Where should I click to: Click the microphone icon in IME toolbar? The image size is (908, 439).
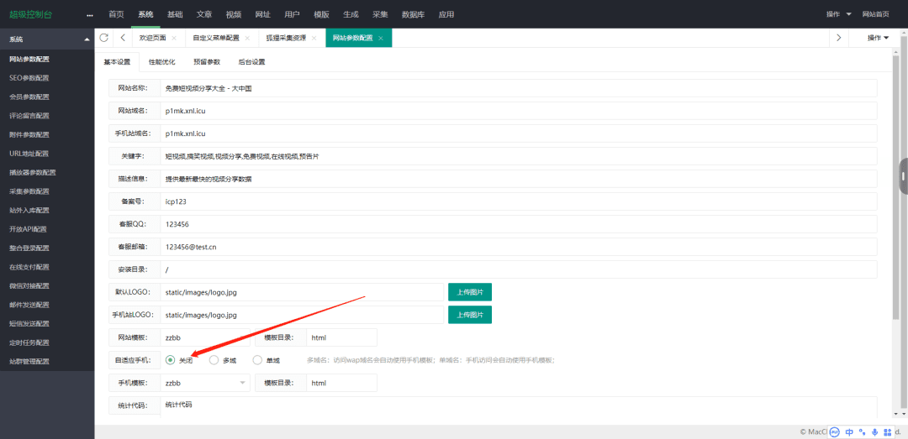point(875,431)
